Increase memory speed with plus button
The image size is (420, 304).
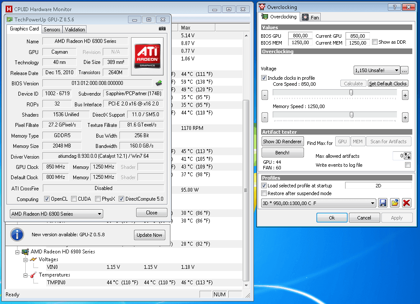(405, 117)
